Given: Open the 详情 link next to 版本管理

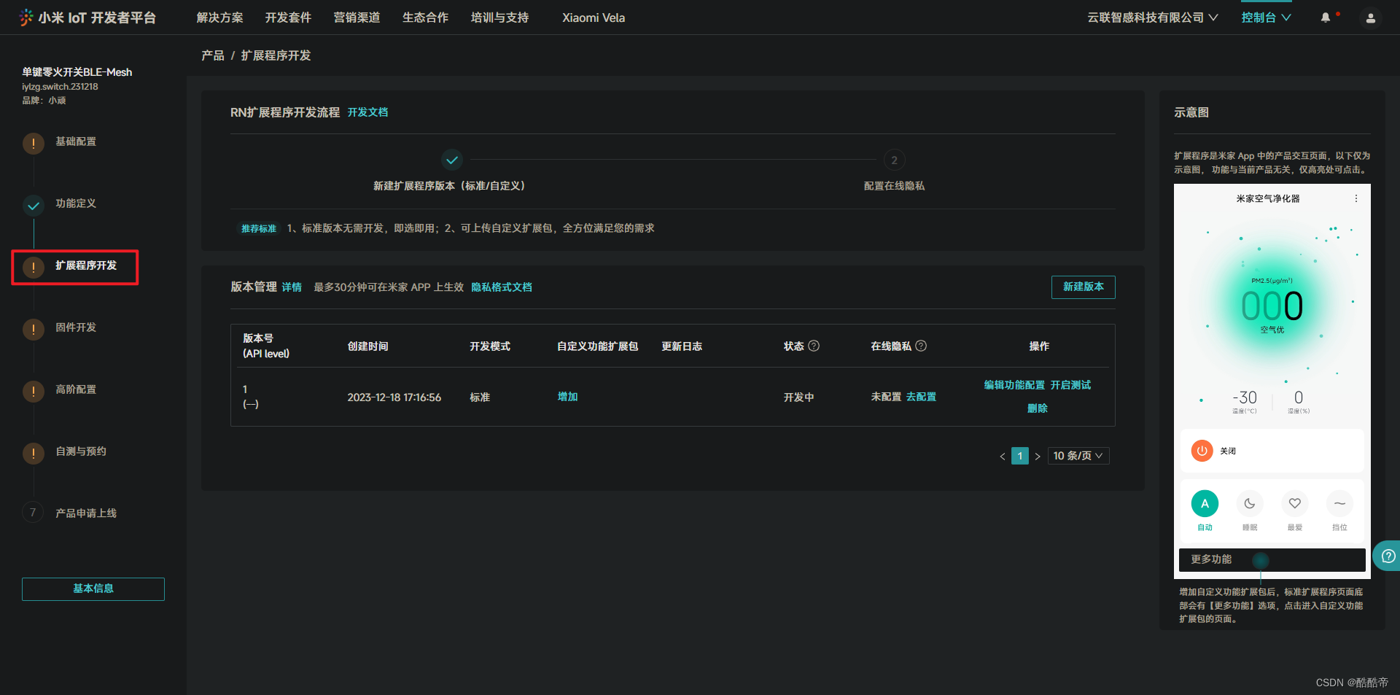Looking at the screenshot, I should (292, 287).
